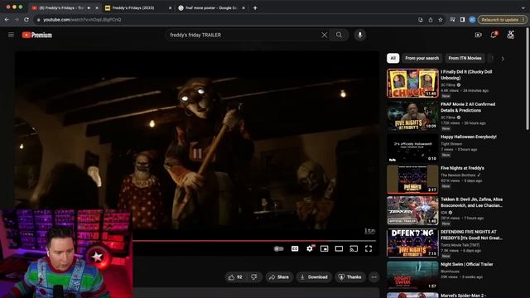The width and height of the screenshot is (530, 298).
Task: Expand the tab search dropdown arrow
Action: [523, 7]
